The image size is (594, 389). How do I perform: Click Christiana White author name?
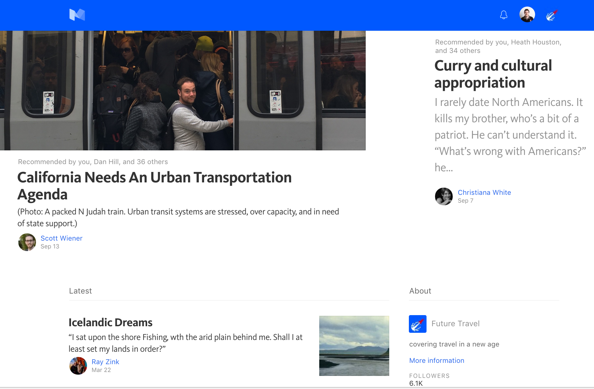click(484, 193)
